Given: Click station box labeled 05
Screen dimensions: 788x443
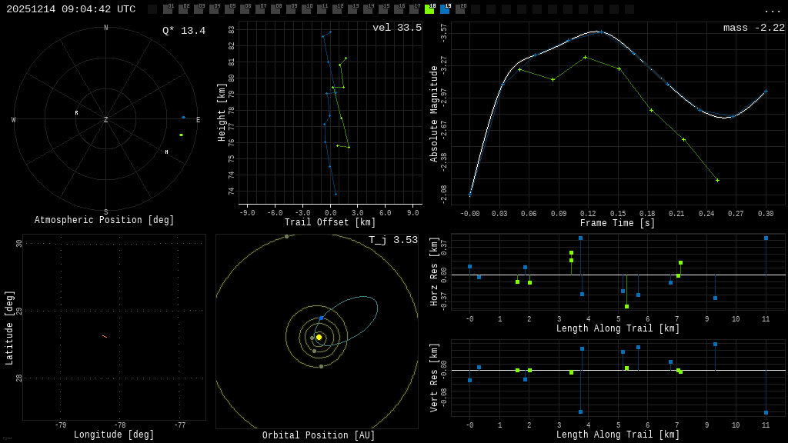Looking at the screenshot, I should coord(229,9).
